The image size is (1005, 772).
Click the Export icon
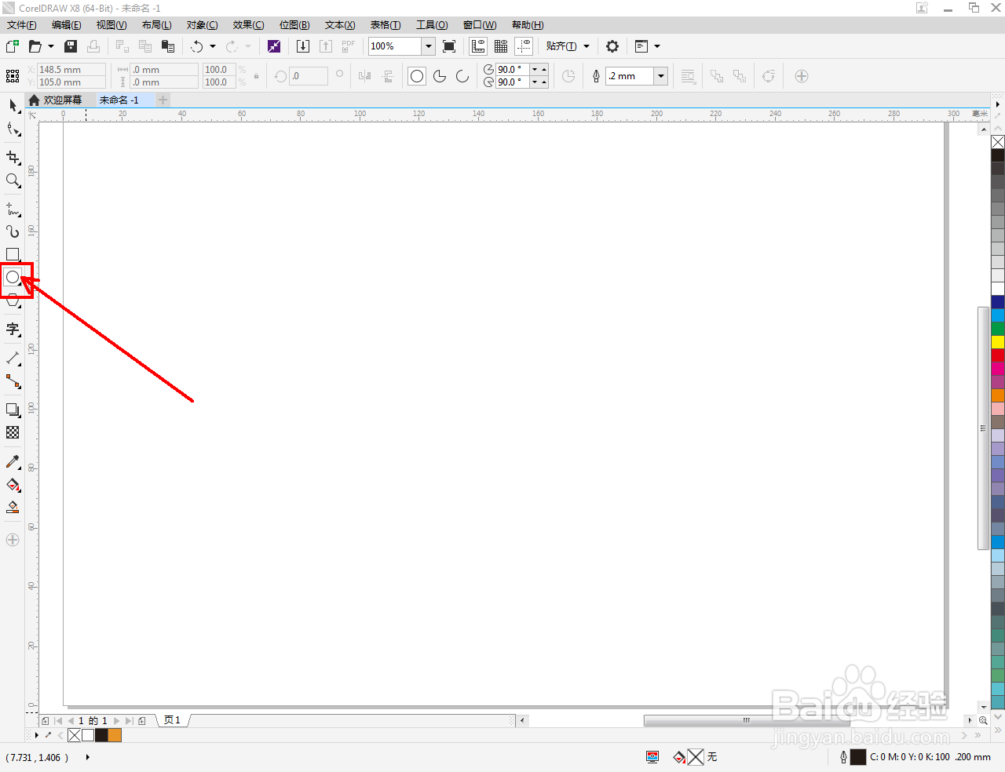326,46
